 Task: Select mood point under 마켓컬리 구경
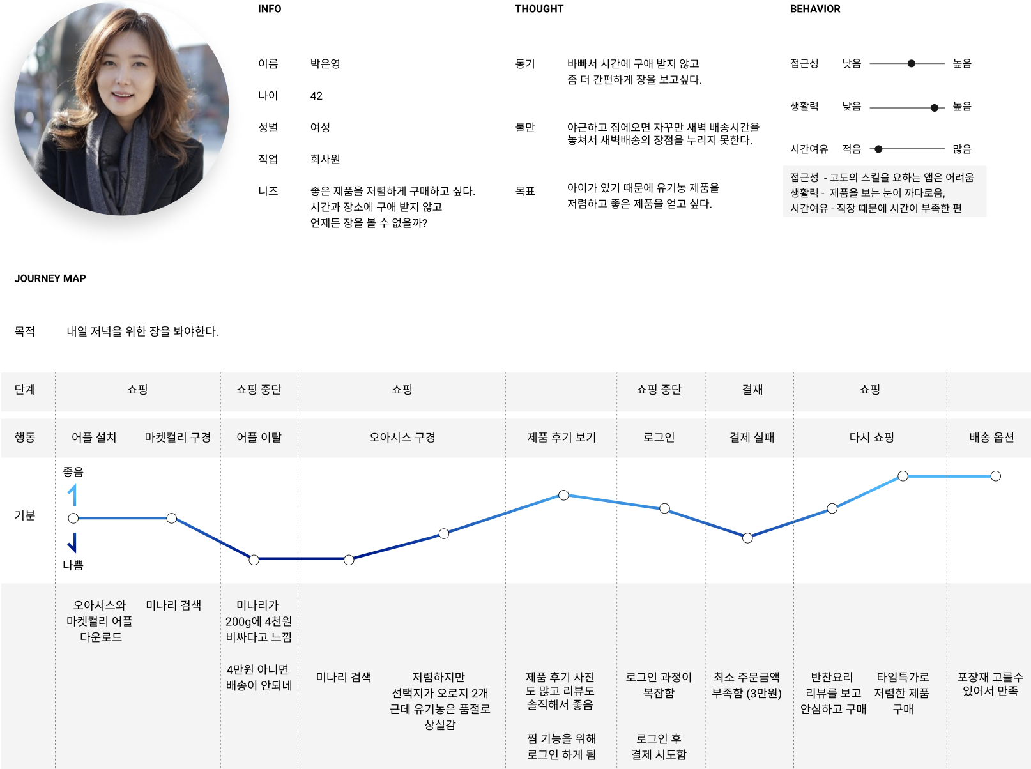(x=171, y=518)
